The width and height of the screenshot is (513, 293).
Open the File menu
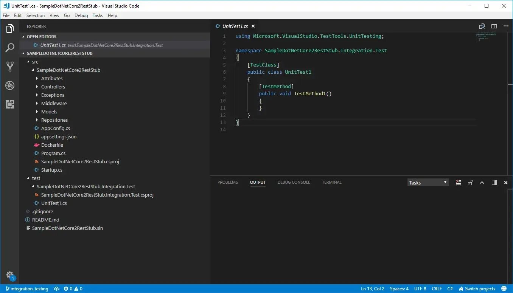[6, 16]
